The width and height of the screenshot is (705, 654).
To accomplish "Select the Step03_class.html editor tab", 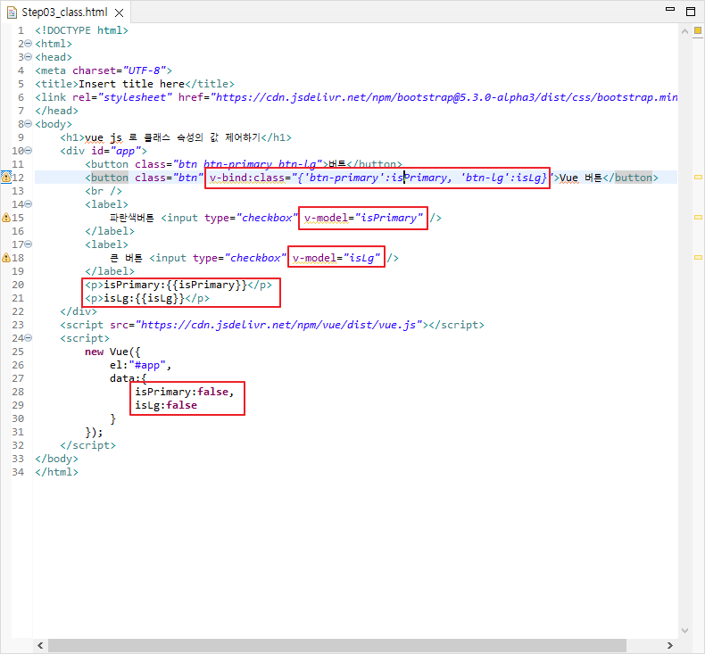I will pyautogui.click(x=65, y=12).
